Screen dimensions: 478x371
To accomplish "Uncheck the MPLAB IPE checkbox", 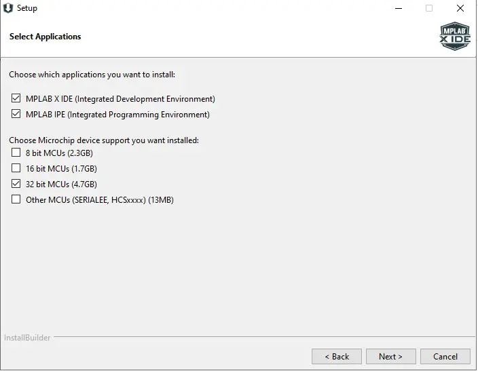I will point(16,114).
